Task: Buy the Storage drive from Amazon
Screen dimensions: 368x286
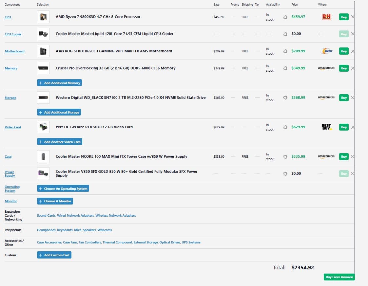Action: 344,98
